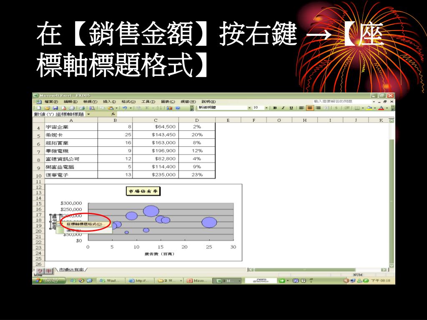Click the Increase Indent icon
Image resolution: width=427 pixels, height=320 pixels.
pos(347,108)
